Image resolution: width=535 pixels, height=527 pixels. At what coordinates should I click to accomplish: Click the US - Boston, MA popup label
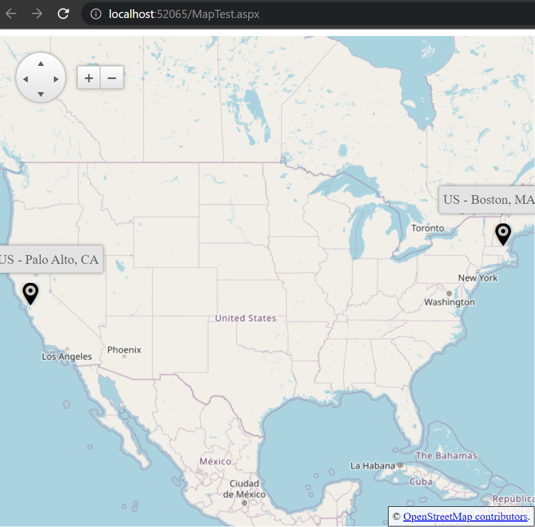pyautogui.click(x=489, y=199)
